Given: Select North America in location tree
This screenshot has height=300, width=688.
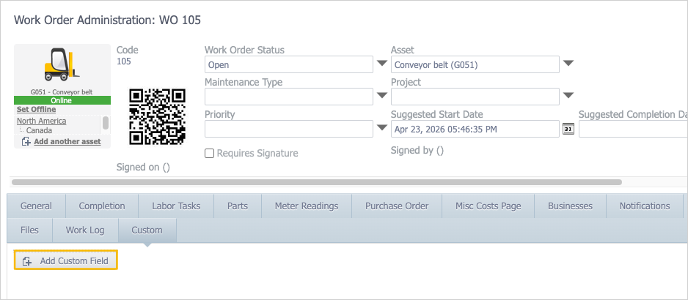Looking at the screenshot, I should pyautogui.click(x=42, y=121).
